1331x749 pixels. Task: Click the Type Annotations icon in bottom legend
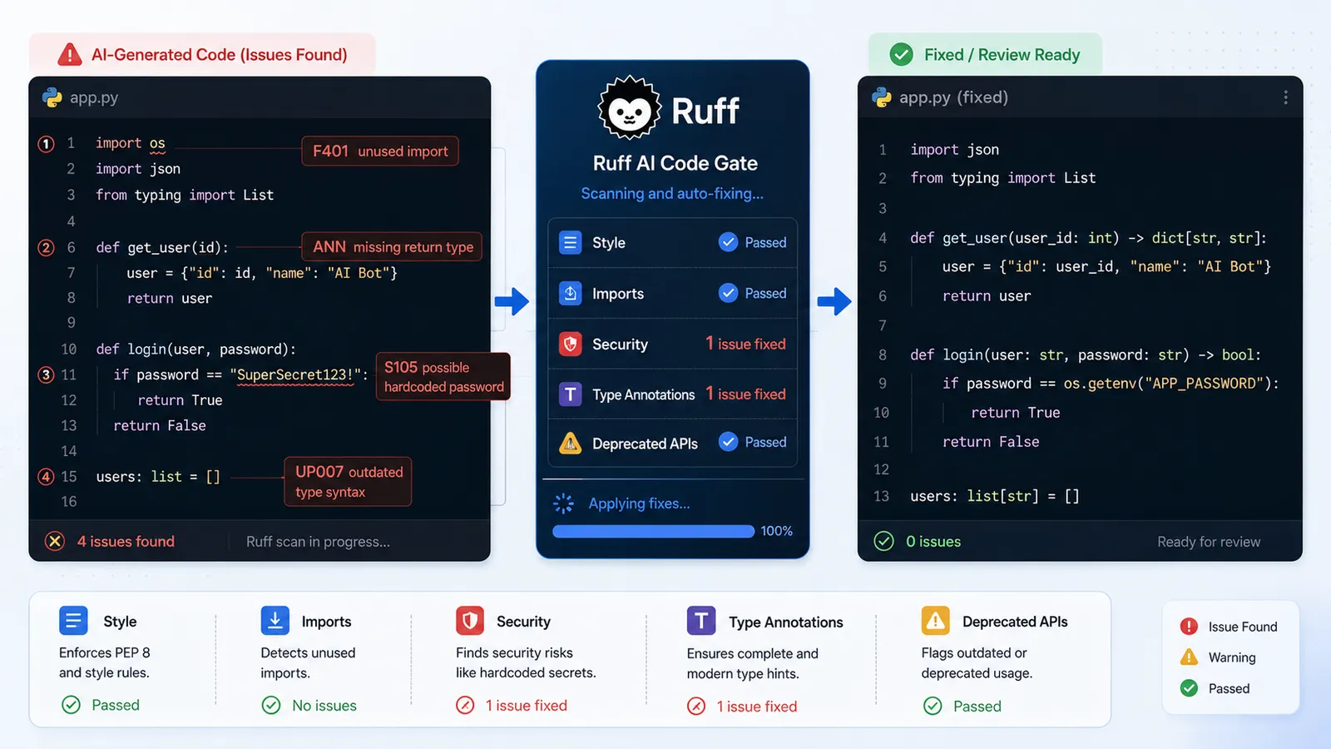click(701, 621)
